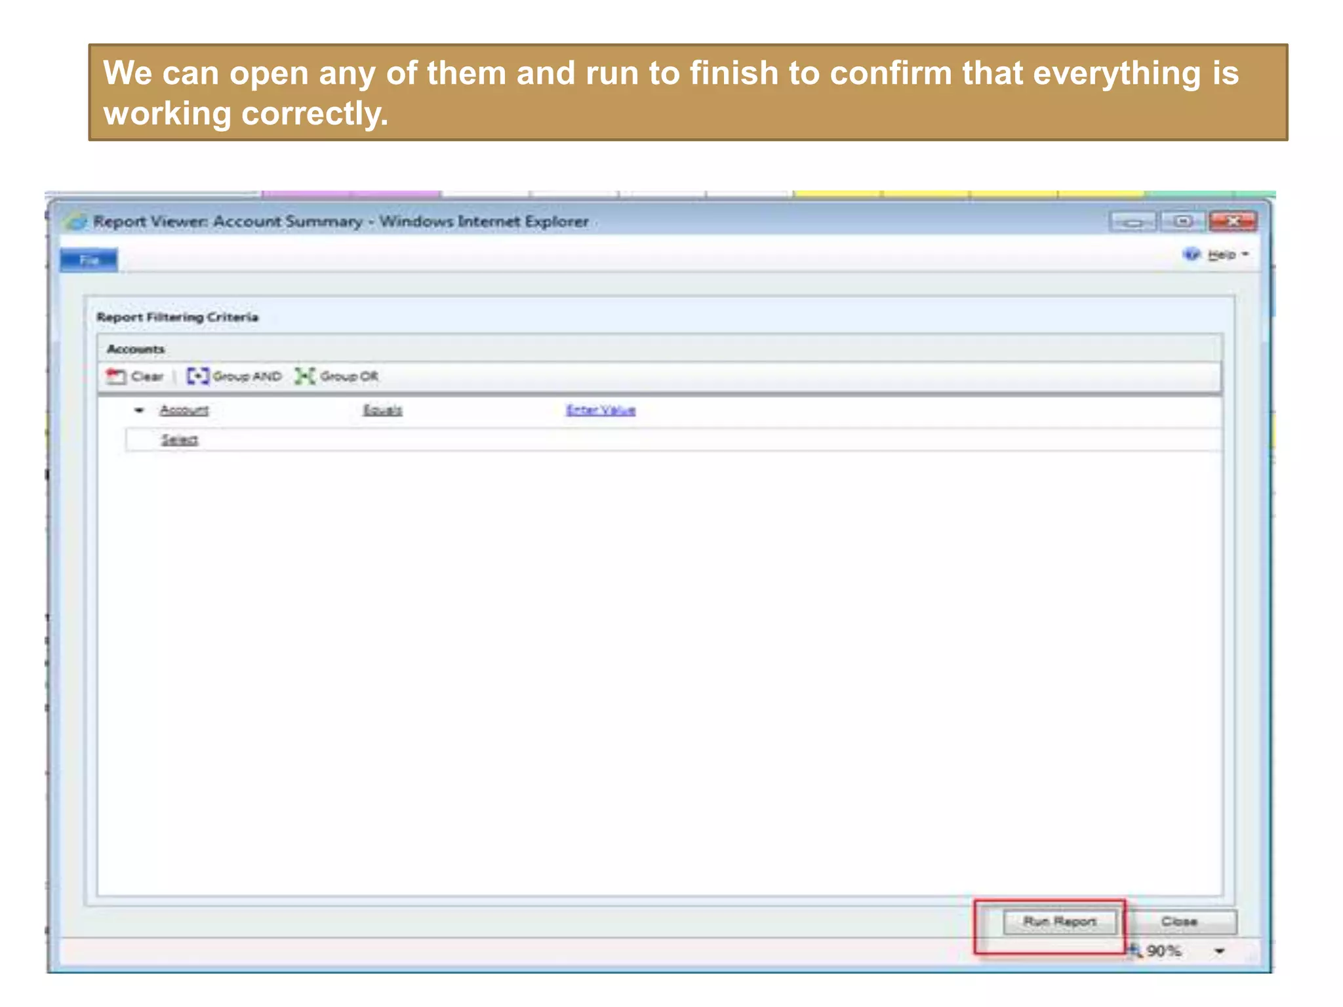
Task: Click the Group OR icon
Action: [x=305, y=376]
